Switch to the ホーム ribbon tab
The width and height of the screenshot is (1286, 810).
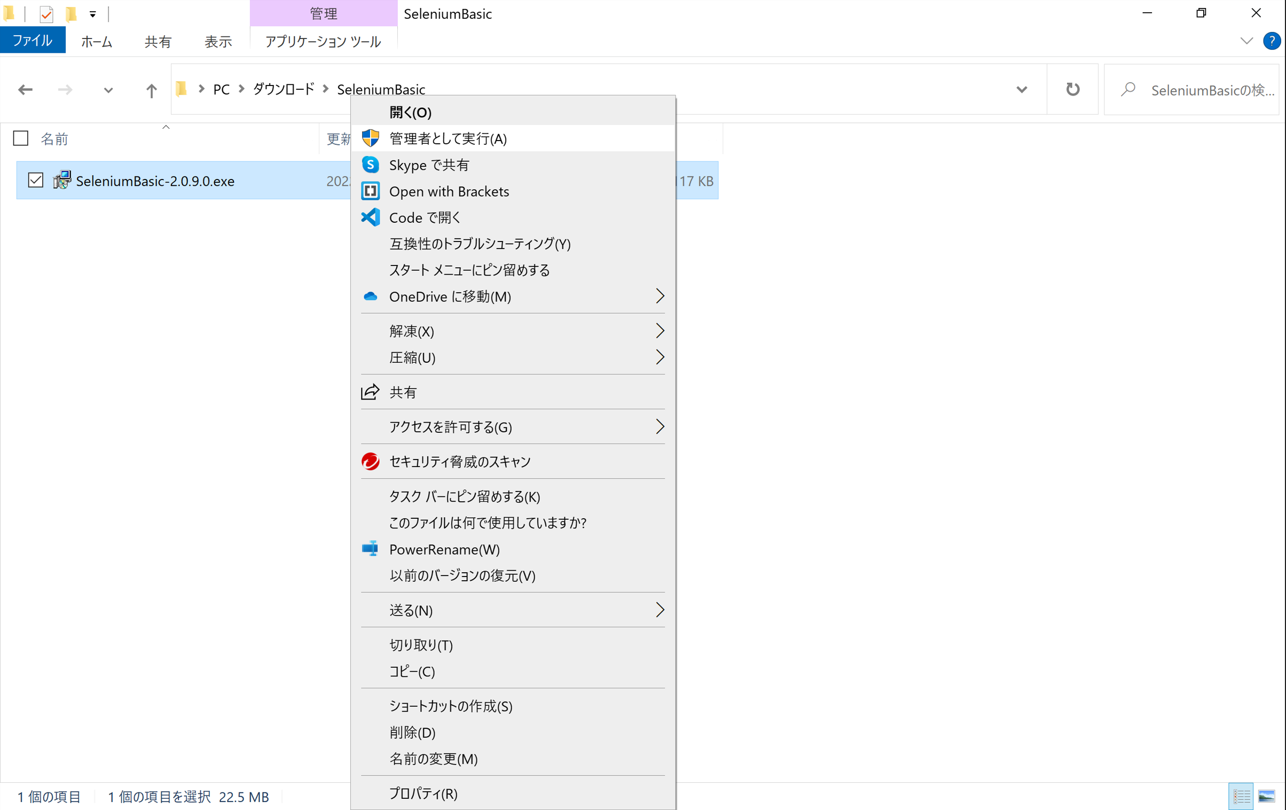click(97, 41)
